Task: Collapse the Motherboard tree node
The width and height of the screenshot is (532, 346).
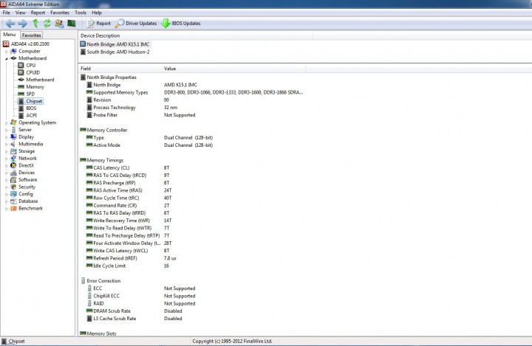Action: (x=6, y=58)
